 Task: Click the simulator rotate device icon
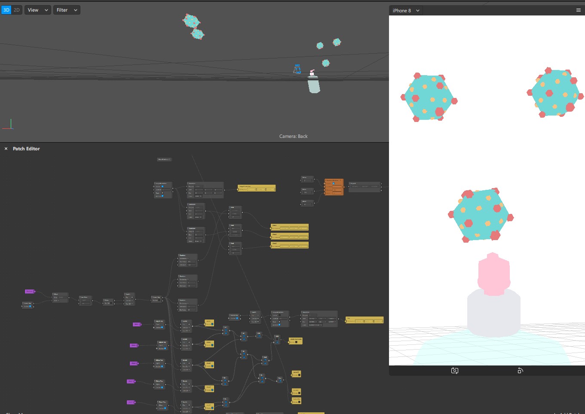[x=520, y=371]
